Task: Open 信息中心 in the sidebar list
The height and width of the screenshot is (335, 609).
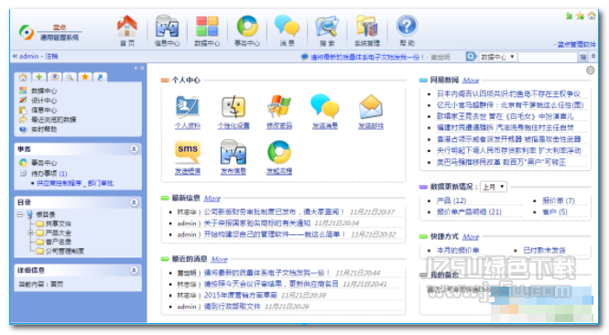Action: (44, 110)
